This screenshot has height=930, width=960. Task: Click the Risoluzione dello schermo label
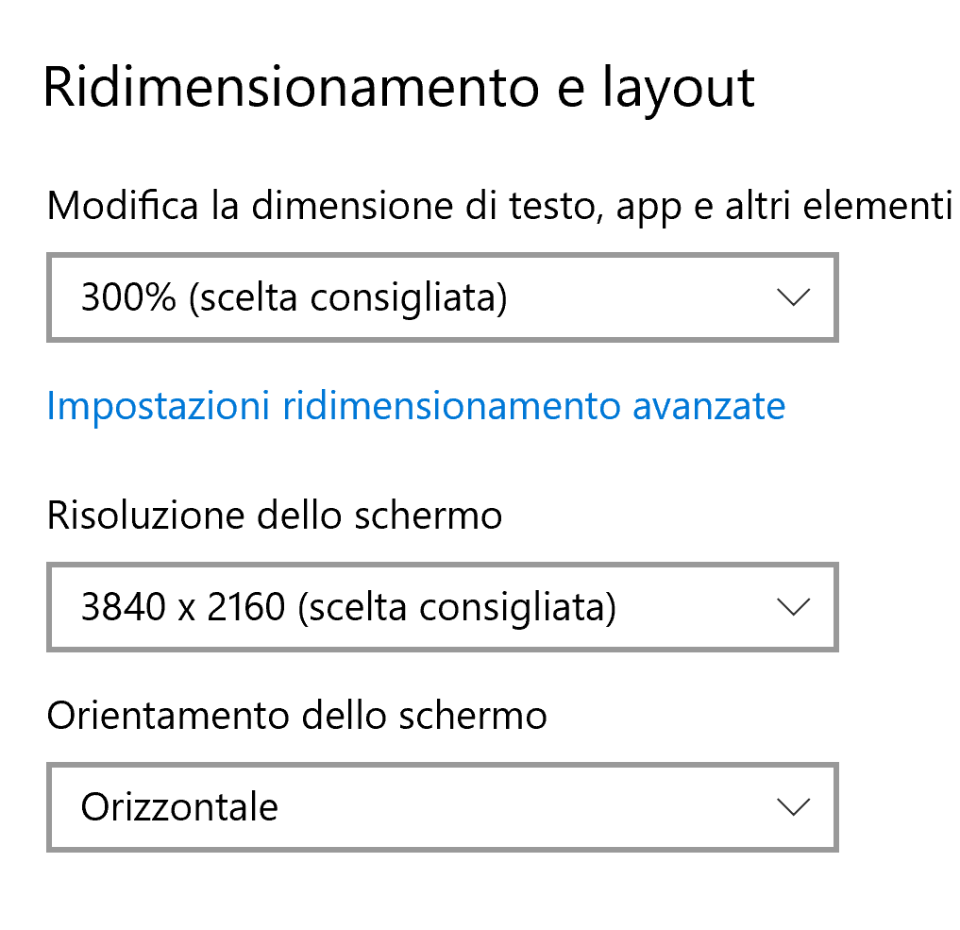(x=274, y=516)
